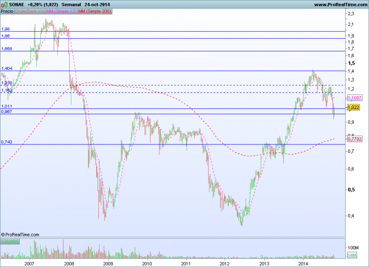Click the SONAE ticker name in title

point(16,5)
